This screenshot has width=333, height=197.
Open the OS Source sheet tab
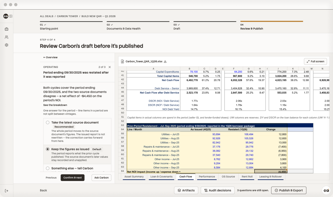tap(228, 176)
